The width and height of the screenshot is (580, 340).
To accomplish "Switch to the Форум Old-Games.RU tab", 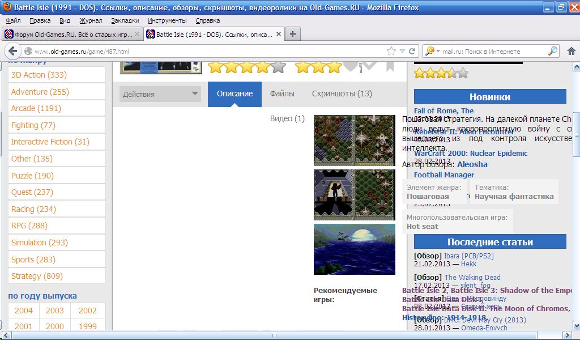I will 72,34.
